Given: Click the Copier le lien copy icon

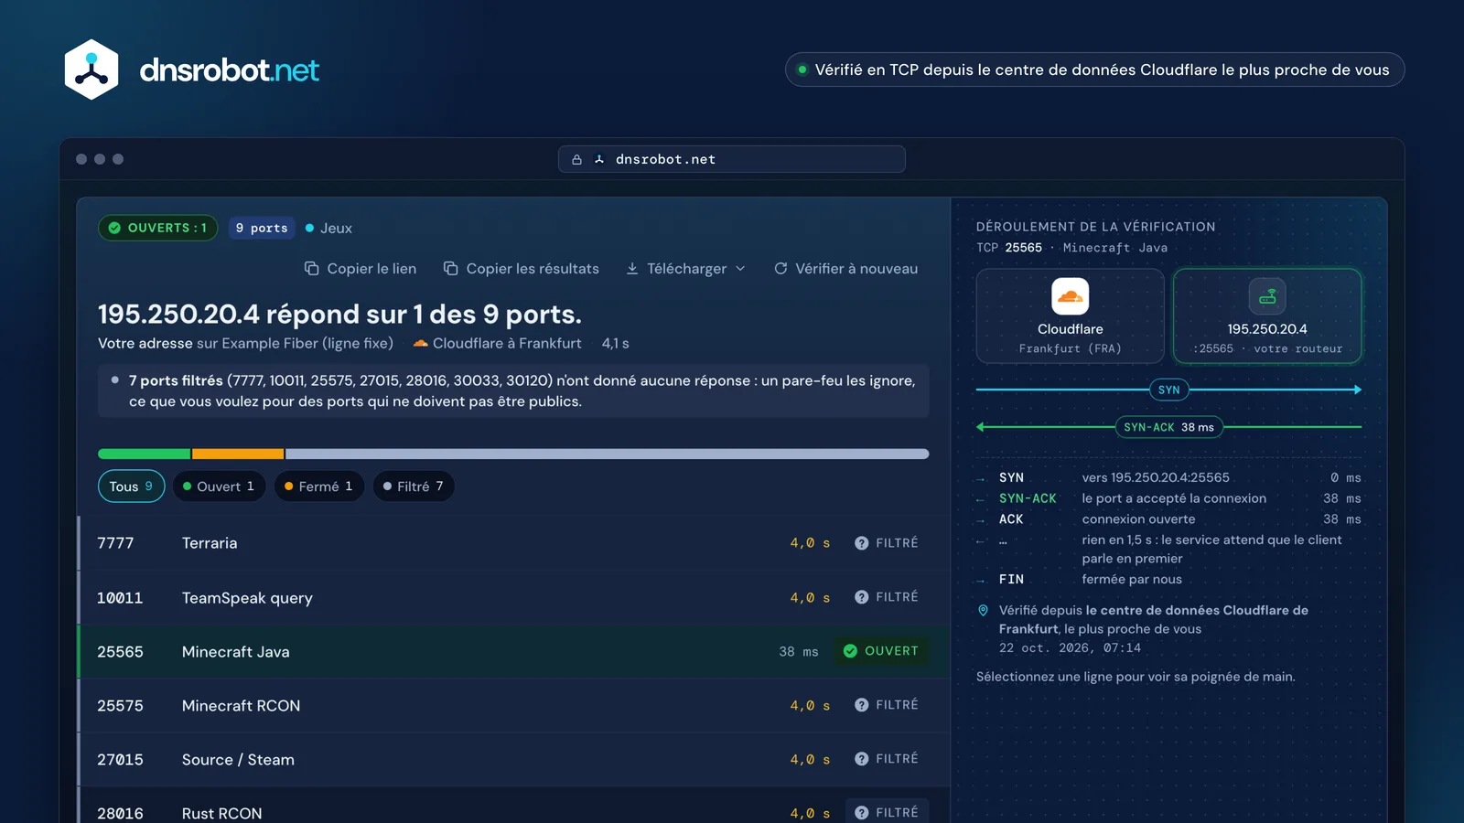Looking at the screenshot, I should click(311, 269).
